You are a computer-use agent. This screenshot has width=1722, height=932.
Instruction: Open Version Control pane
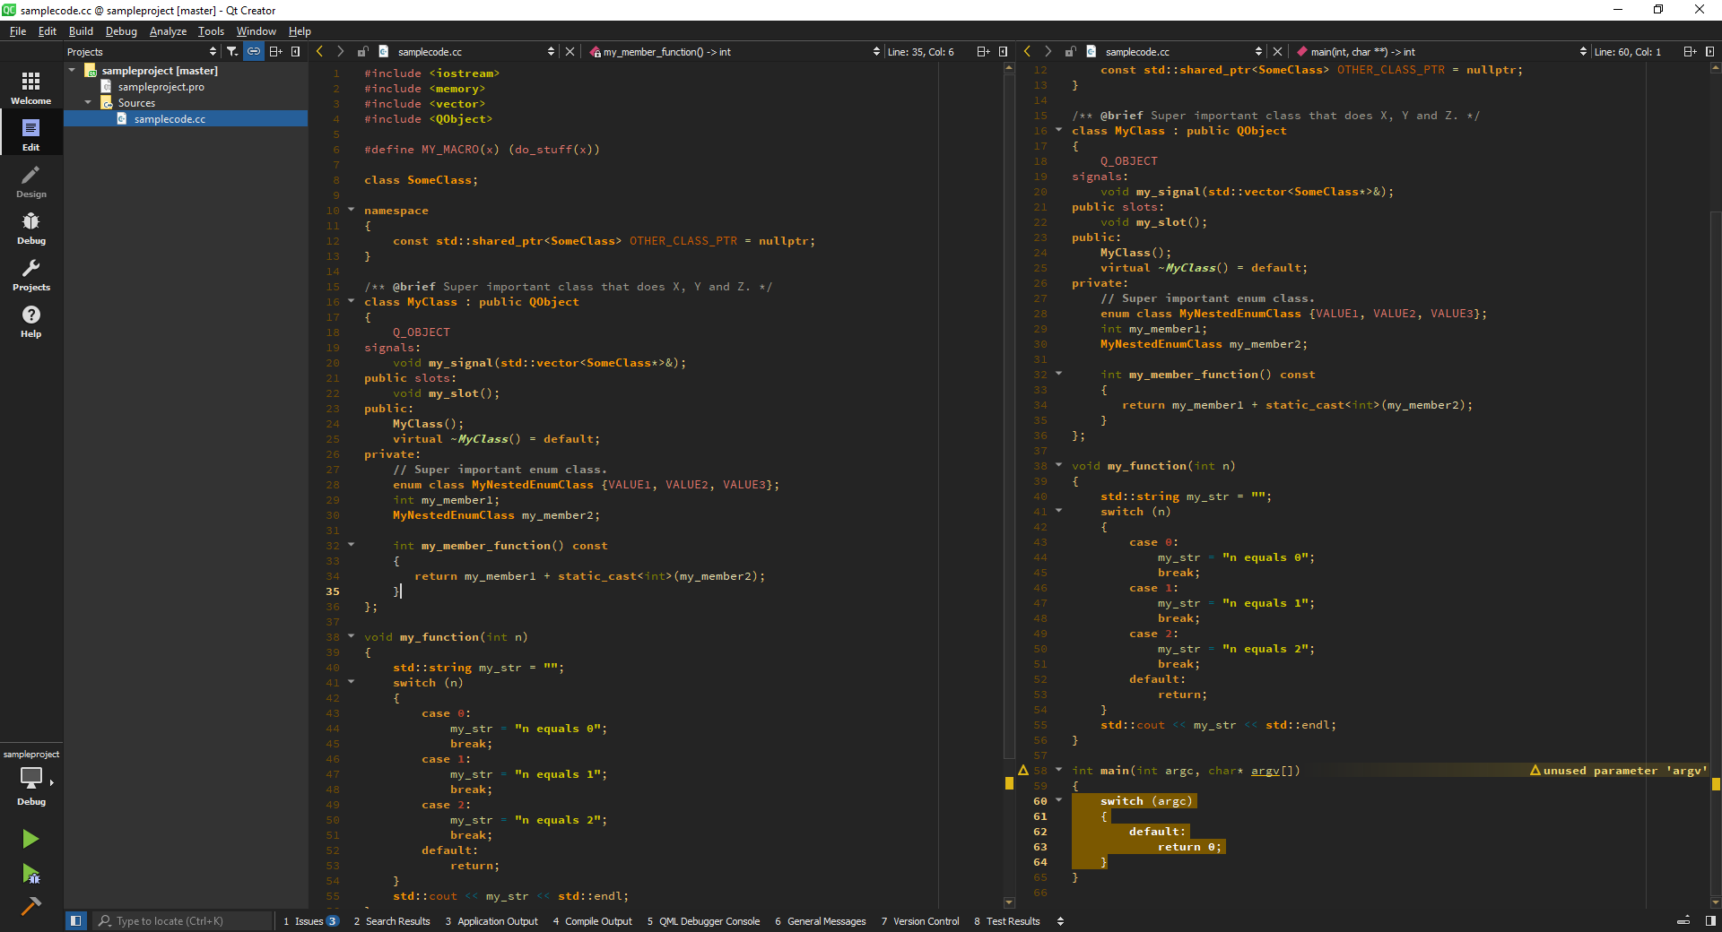tap(920, 921)
